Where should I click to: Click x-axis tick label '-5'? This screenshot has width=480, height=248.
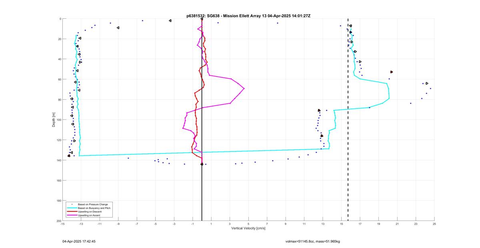coord(155,224)
